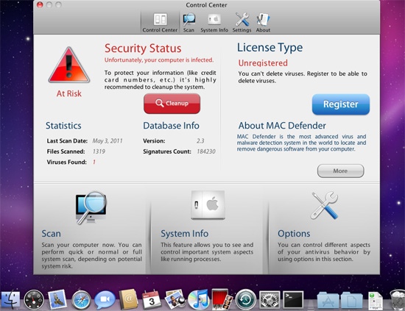Open the Options section heading
Screen dimensions: 405x311
(x=294, y=234)
